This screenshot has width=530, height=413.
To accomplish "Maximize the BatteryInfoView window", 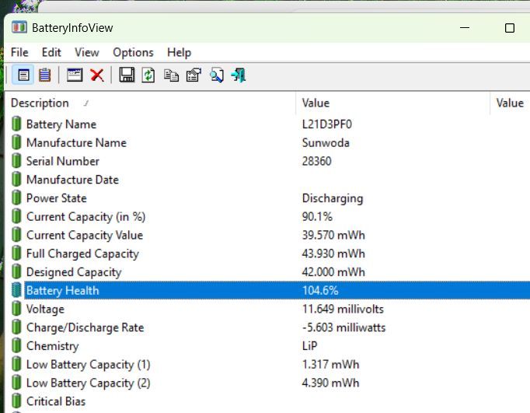I will pyautogui.click(x=510, y=28).
